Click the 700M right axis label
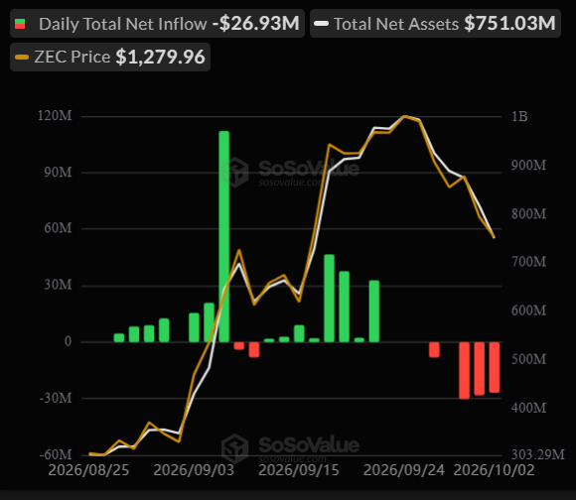The width and height of the screenshot is (576, 500). (x=528, y=262)
